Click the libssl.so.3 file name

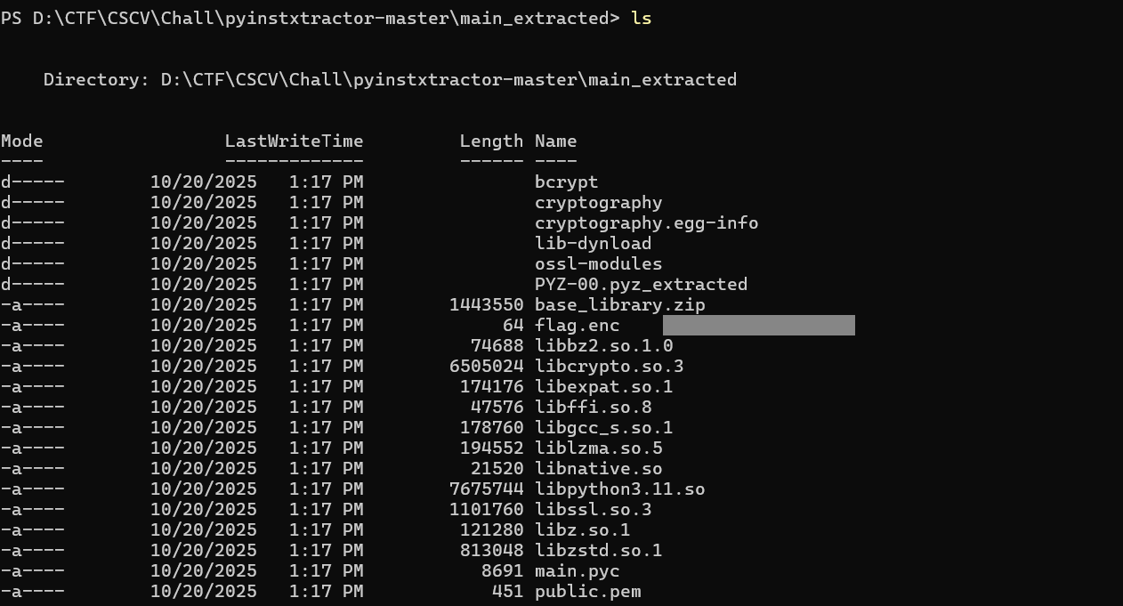click(x=593, y=510)
